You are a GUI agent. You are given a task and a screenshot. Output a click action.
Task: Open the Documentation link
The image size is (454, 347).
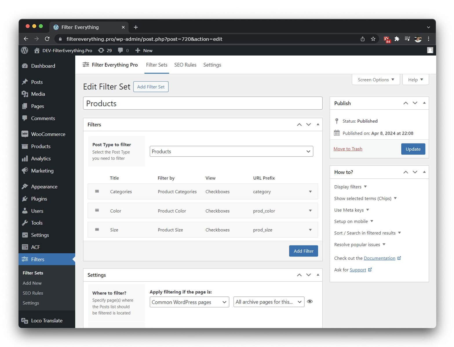380,258
